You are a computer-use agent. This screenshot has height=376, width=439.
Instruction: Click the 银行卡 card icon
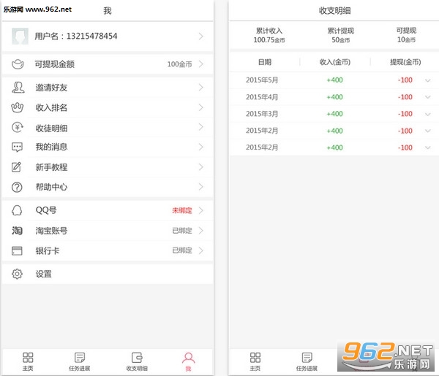(x=18, y=250)
